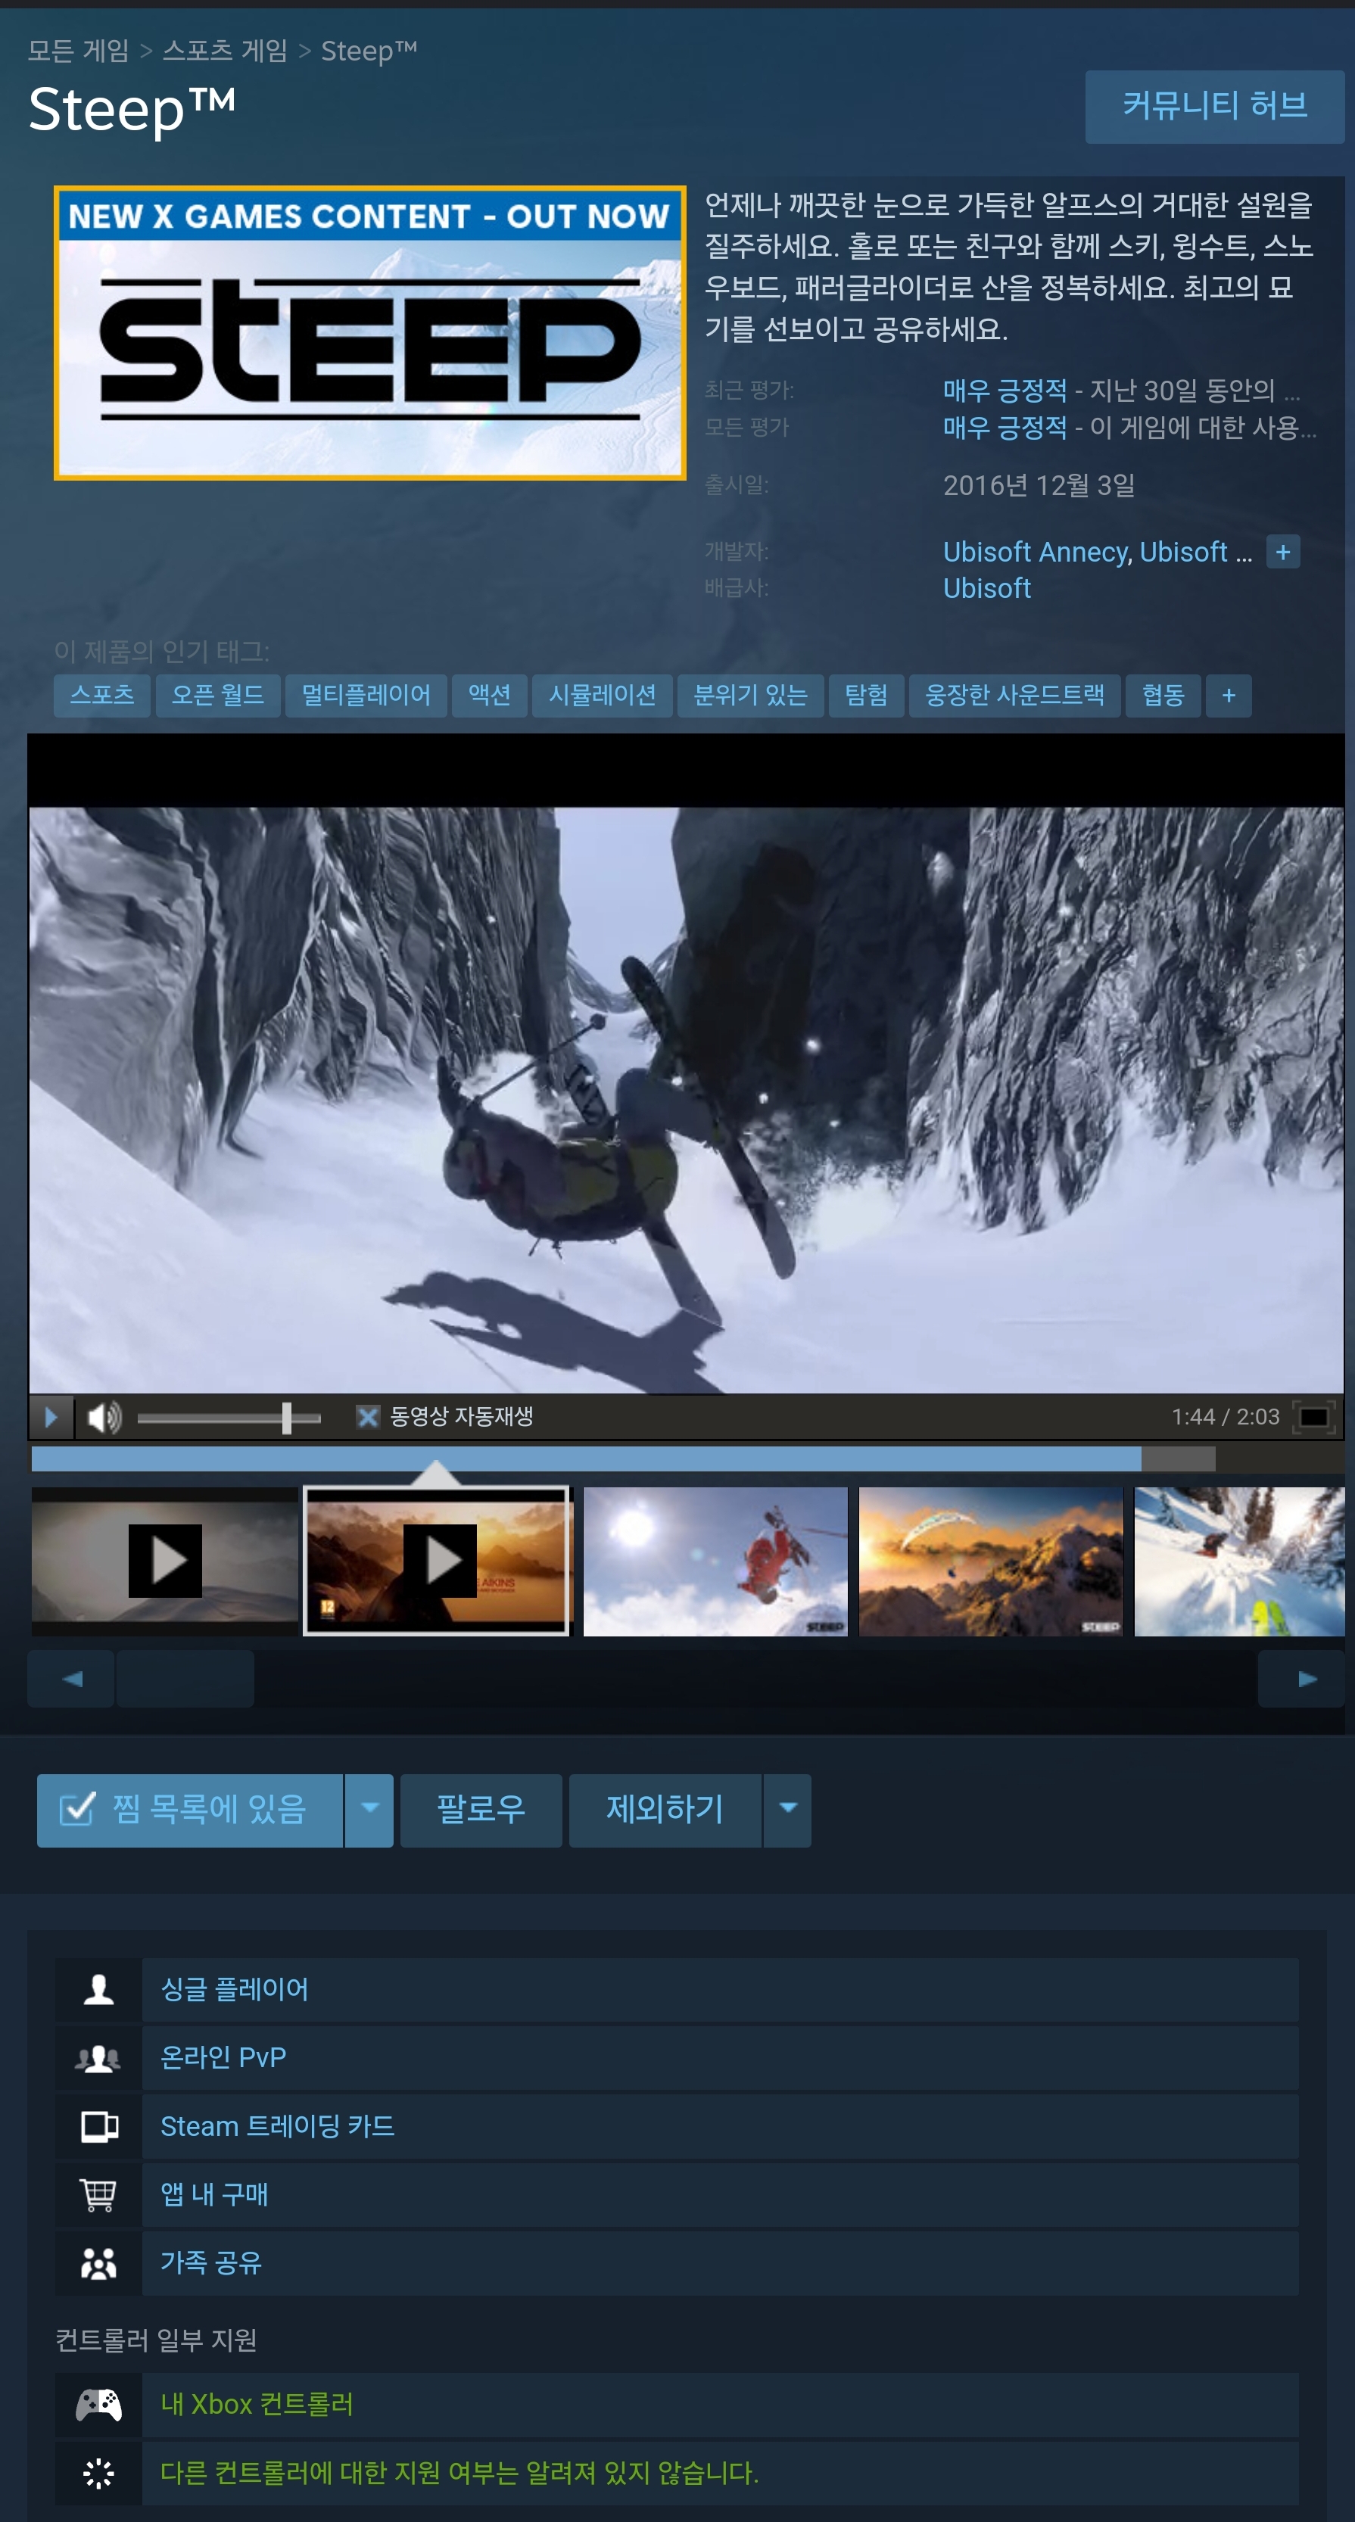Mute the video using the speaker icon
Viewport: 1355px width, 2522px height.
[x=104, y=1417]
